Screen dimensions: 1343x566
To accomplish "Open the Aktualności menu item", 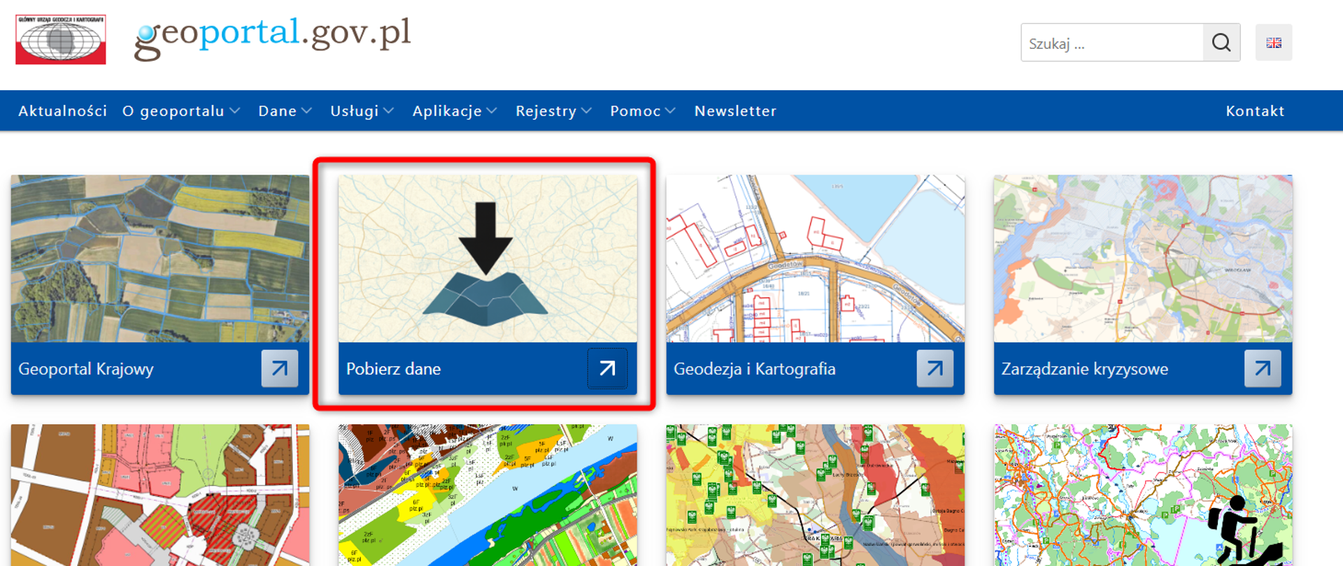I will click(63, 110).
